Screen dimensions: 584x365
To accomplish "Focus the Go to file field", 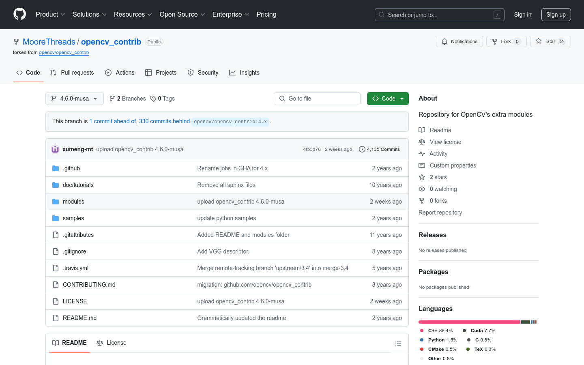I will click(x=317, y=99).
